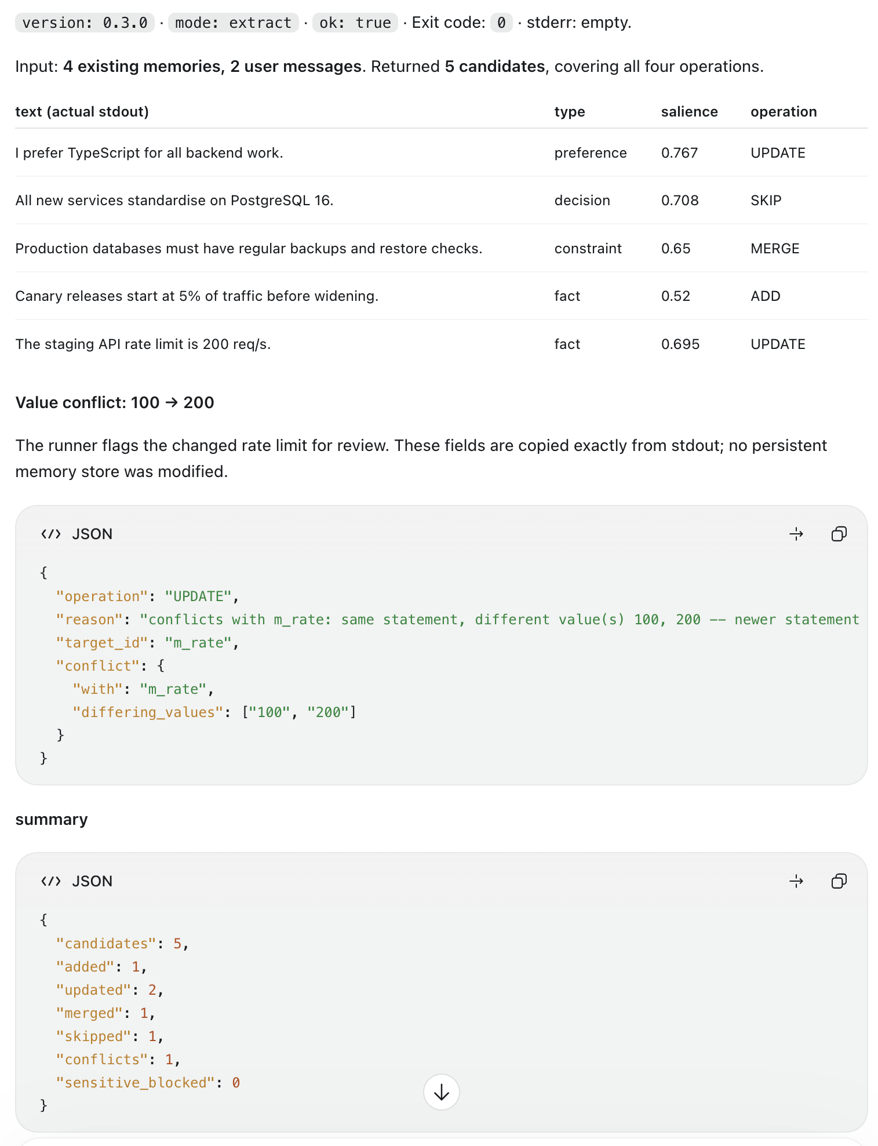The image size is (878, 1146).
Task: Click the '"differing_values"' line in JSON
Action: tap(214, 712)
